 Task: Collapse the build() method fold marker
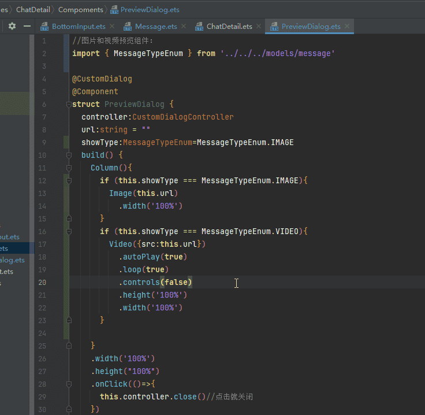tap(68, 155)
